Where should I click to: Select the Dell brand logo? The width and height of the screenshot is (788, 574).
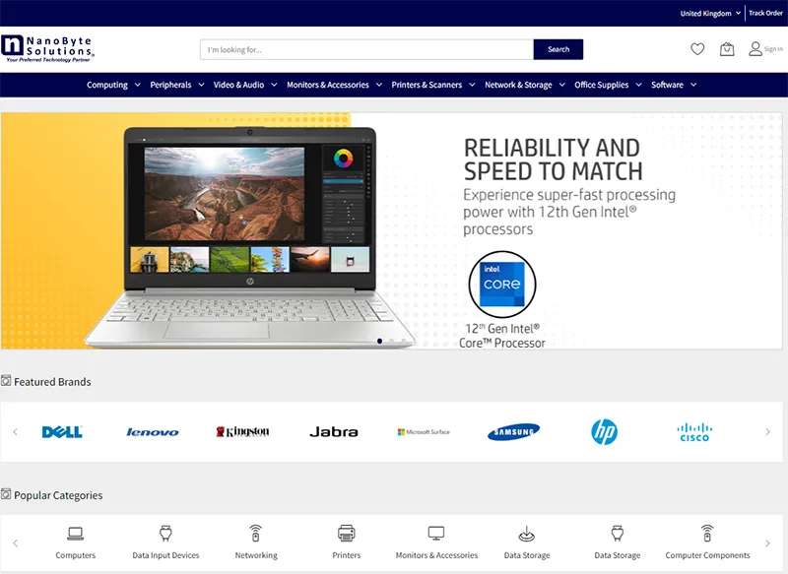click(62, 432)
